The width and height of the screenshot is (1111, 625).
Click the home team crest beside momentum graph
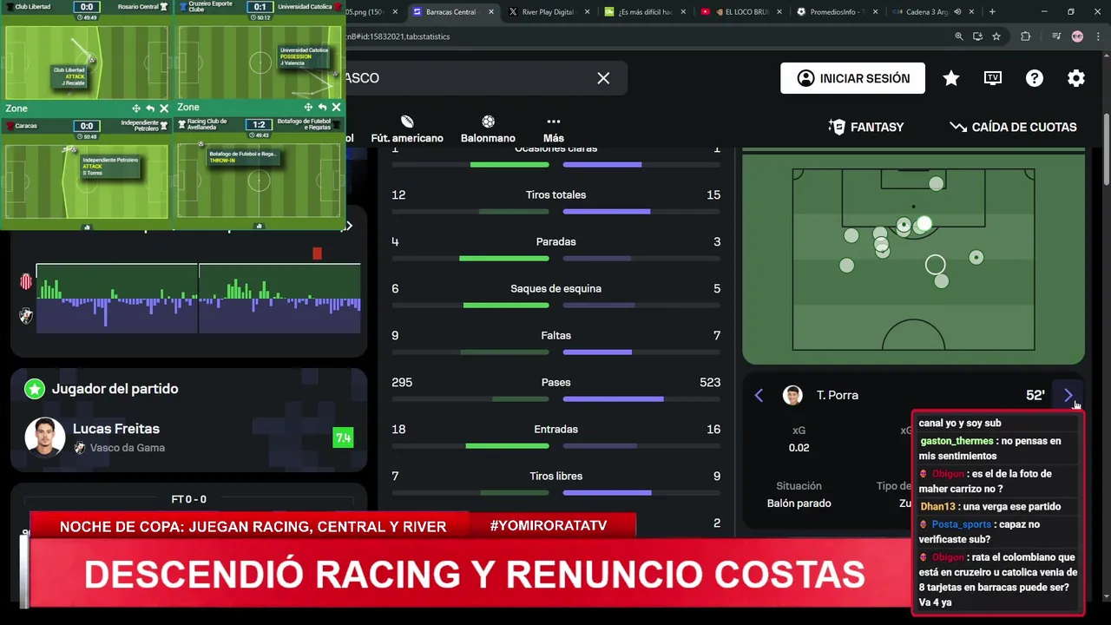pos(26,281)
